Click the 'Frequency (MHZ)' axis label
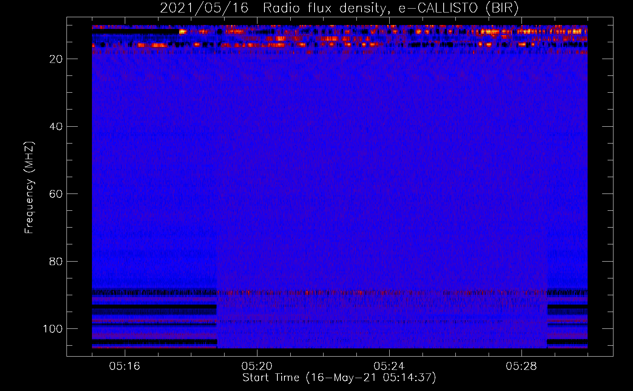Viewport: 633px width, 391px height. [x=29, y=188]
